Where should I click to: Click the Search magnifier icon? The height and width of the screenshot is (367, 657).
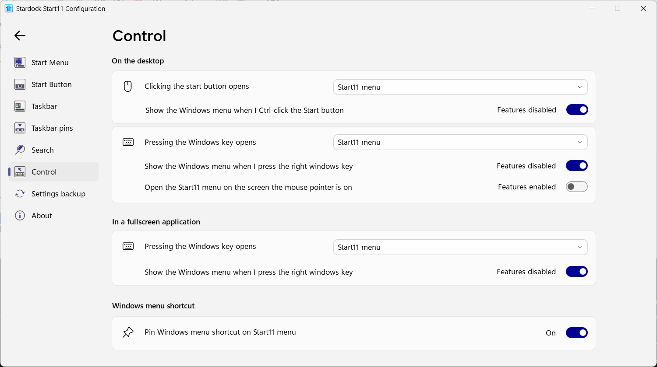[x=20, y=150]
